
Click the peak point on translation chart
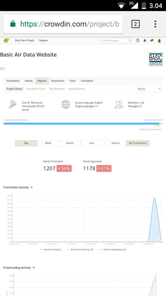coord(155,198)
